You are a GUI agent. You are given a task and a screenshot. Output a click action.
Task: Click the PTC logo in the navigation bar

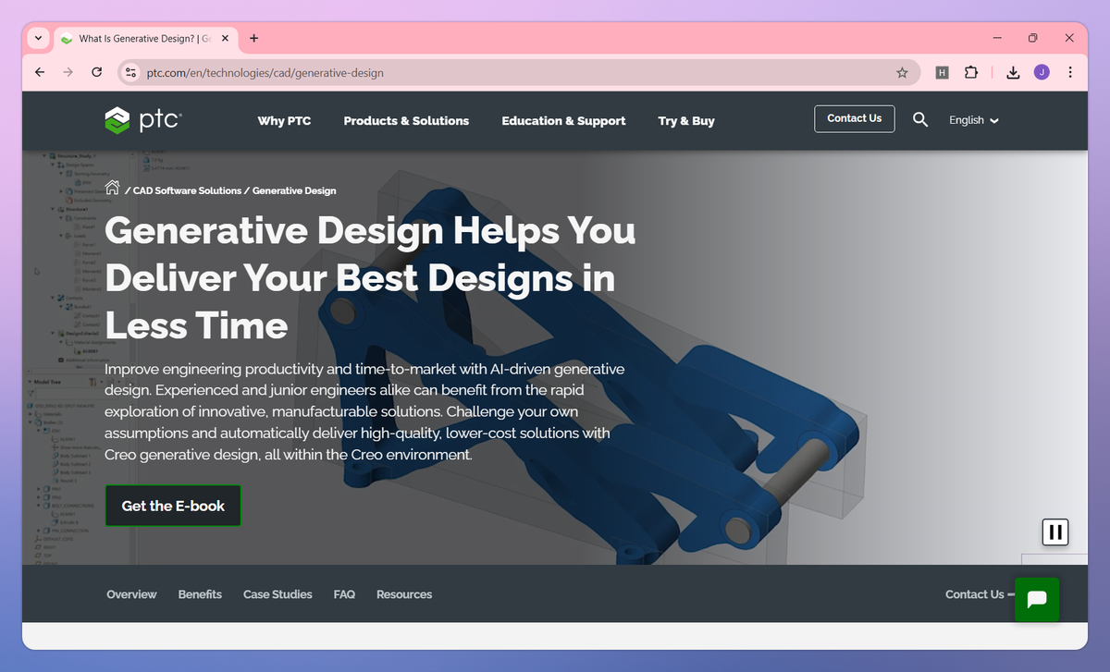pyautogui.click(x=143, y=120)
